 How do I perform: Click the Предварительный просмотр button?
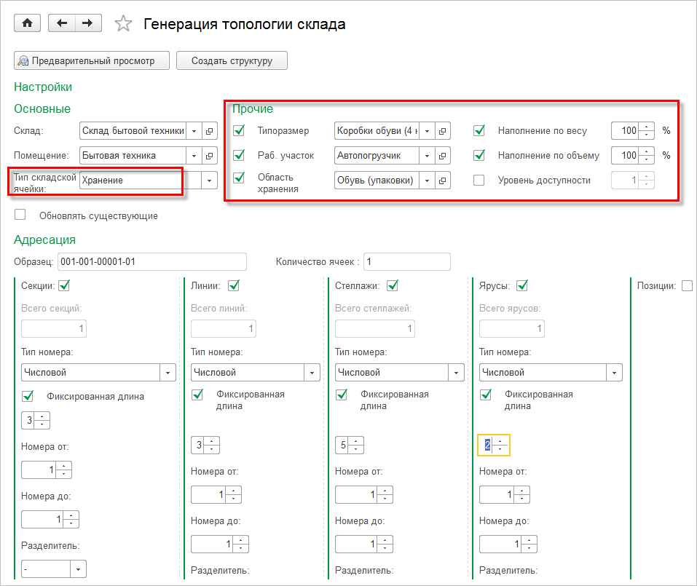pyautogui.click(x=92, y=60)
